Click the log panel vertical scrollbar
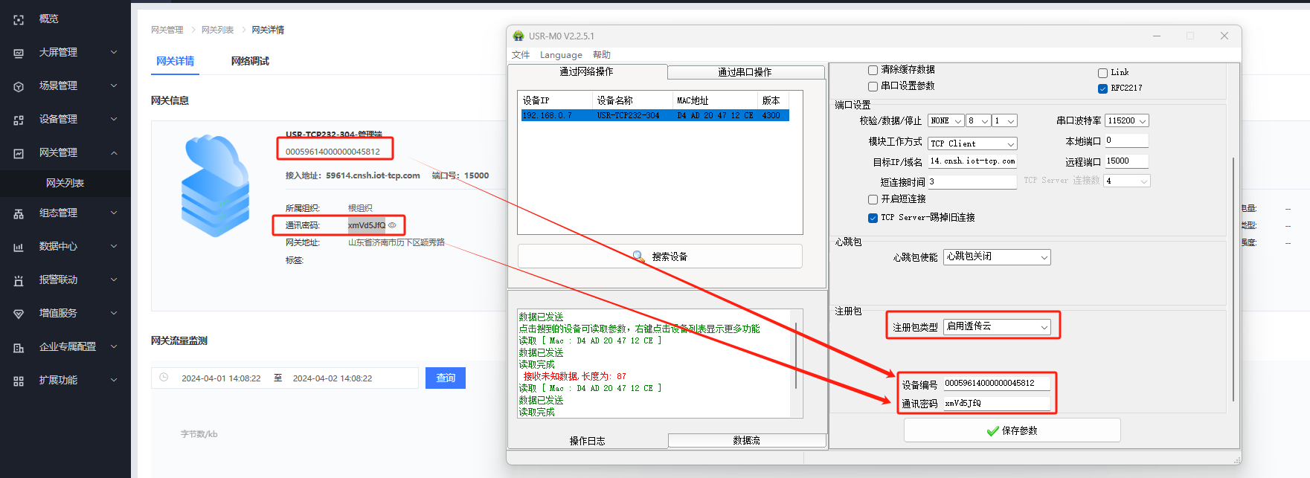The width and height of the screenshot is (1310, 478). pos(796,355)
